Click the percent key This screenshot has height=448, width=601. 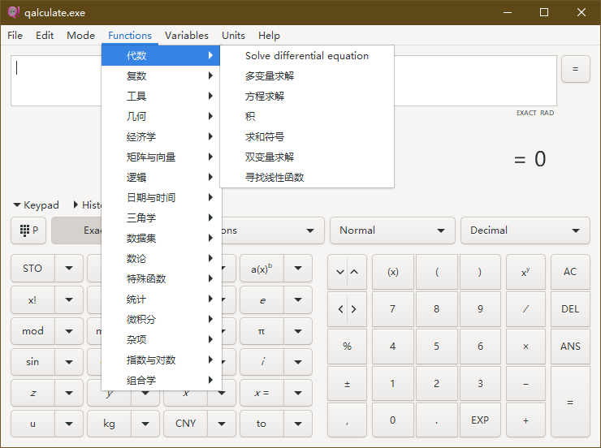[x=347, y=346]
